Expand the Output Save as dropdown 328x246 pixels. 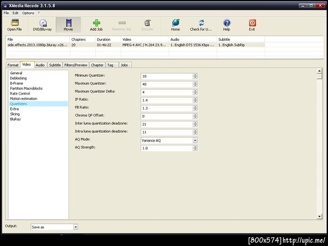click(x=76, y=227)
